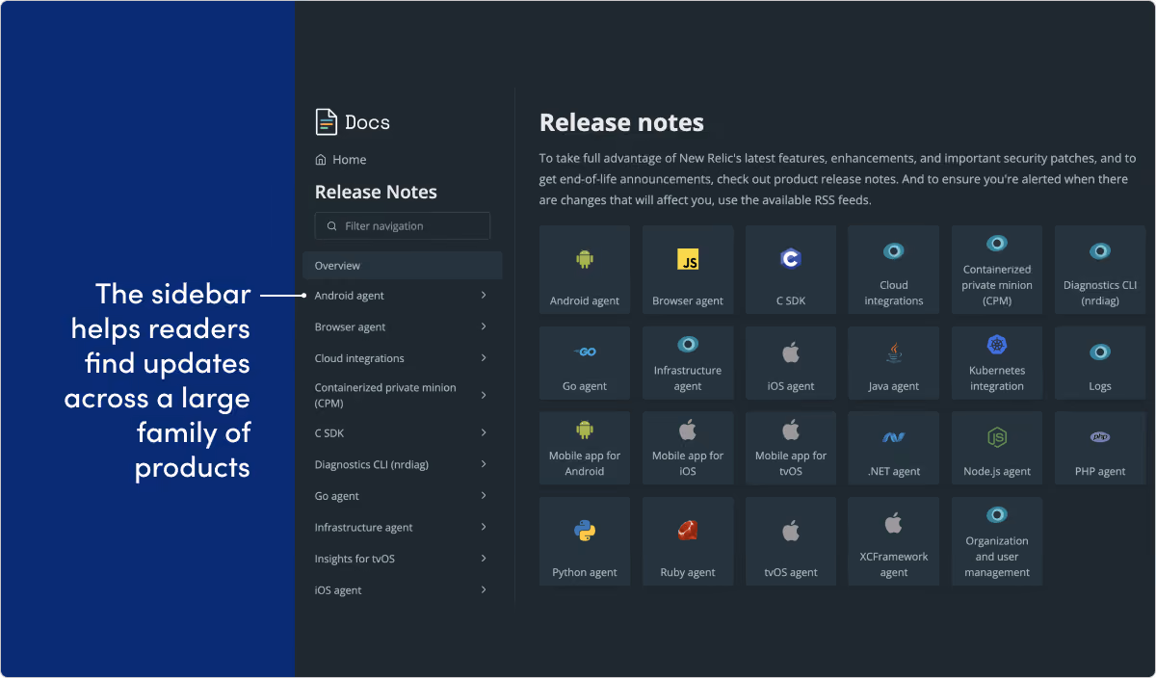Open Mobile app for Android icon
The height and width of the screenshot is (678, 1156).
tap(584, 430)
